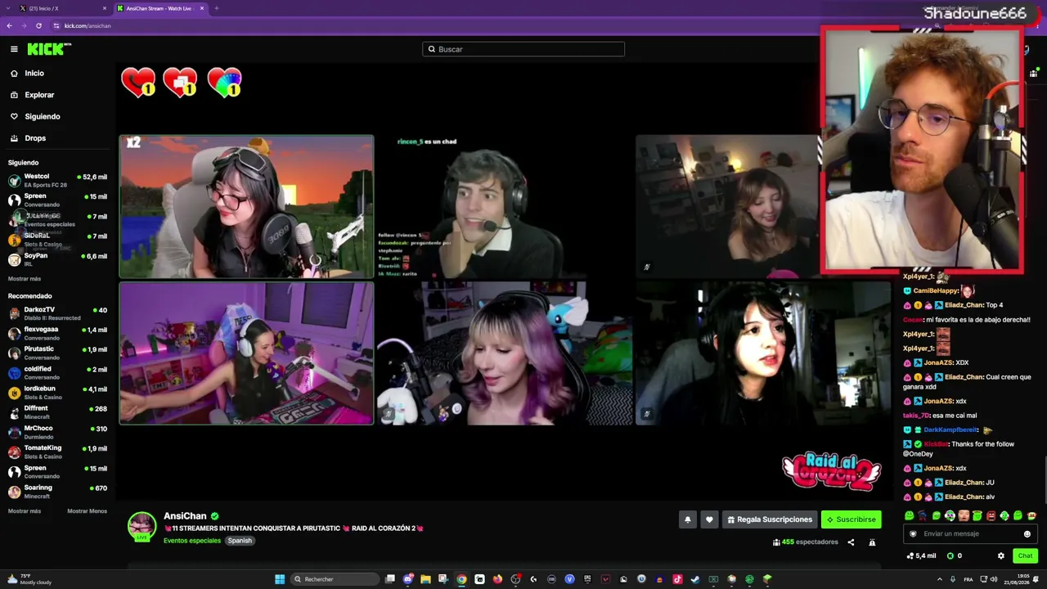The height and width of the screenshot is (589, 1047).
Task: Click AnsiChan's channel avatar
Action: pyautogui.click(x=142, y=526)
